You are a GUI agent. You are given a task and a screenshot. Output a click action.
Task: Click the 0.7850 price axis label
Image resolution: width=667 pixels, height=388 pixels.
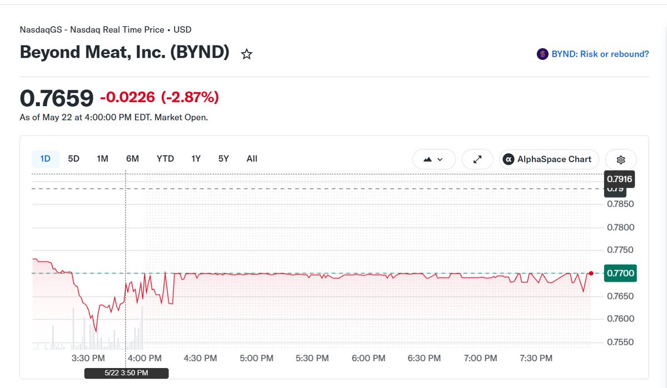click(620, 204)
